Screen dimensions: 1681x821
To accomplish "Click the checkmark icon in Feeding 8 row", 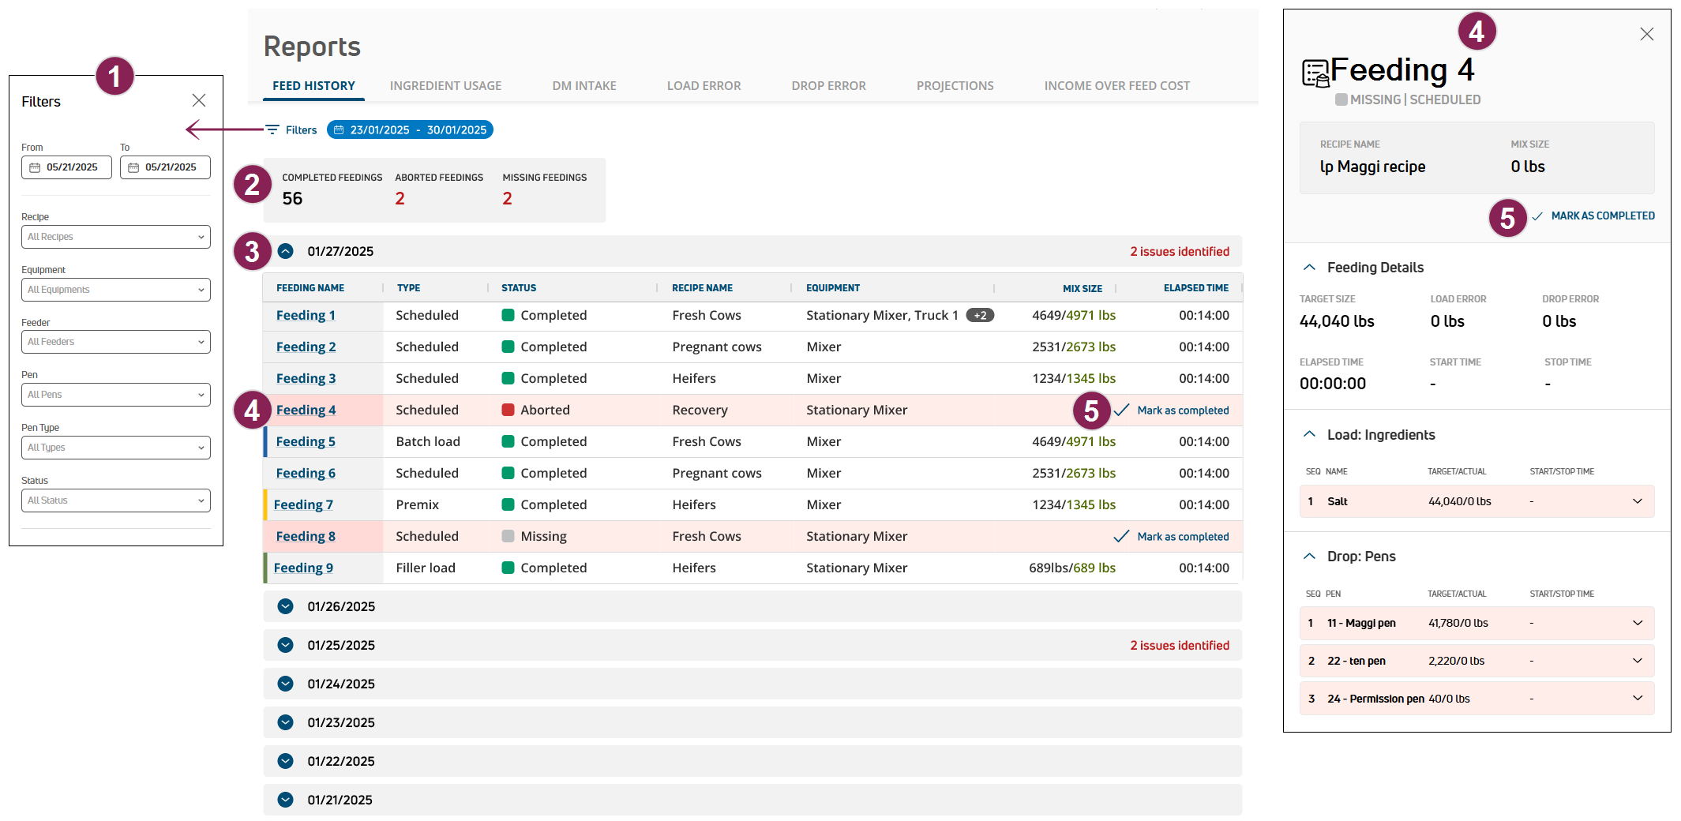I will 1121,536.
